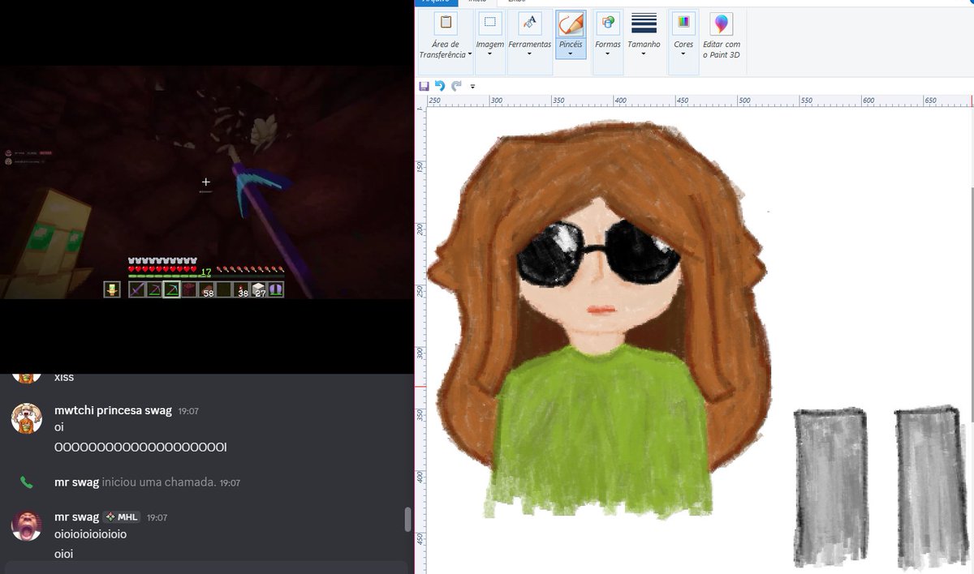Expand the Pincéis dropdown arrow
This screenshot has width=974, height=574.
(x=571, y=54)
